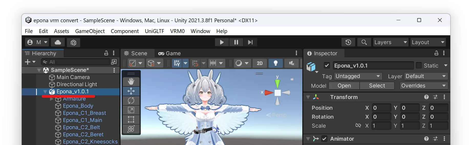Open the Layer dropdown showing Default
Viewport: 472px width, 145px height.
(x=426, y=76)
